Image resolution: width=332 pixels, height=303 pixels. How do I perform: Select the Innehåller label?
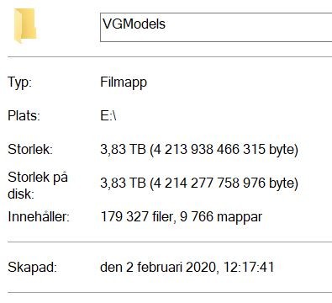point(39,216)
